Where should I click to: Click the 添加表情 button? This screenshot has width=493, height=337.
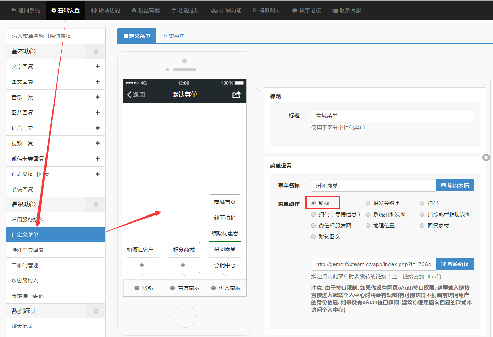pyautogui.click(x=455, y=185)
